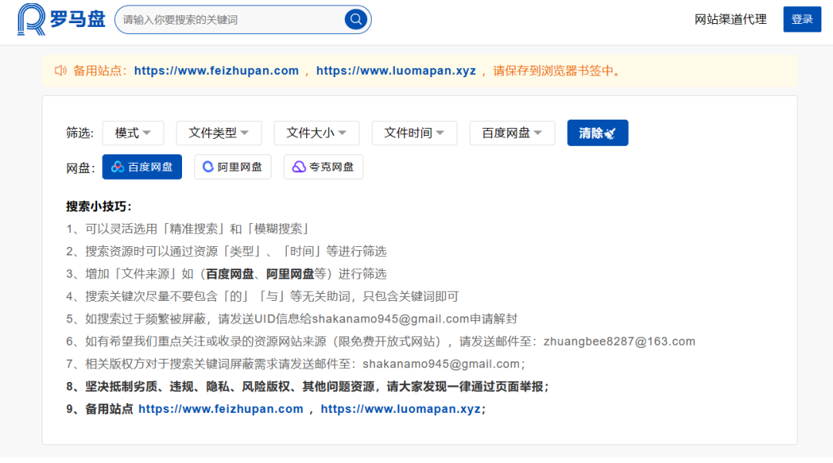This screenshot has height=463, width=833.
Task: Click tip 4 about 无关助词
Action: pos(262,296)
